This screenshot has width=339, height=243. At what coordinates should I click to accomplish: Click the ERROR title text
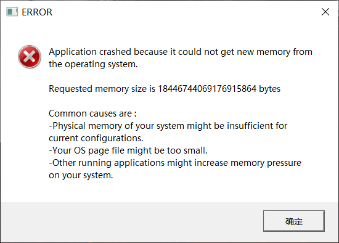tap(37, 12)
